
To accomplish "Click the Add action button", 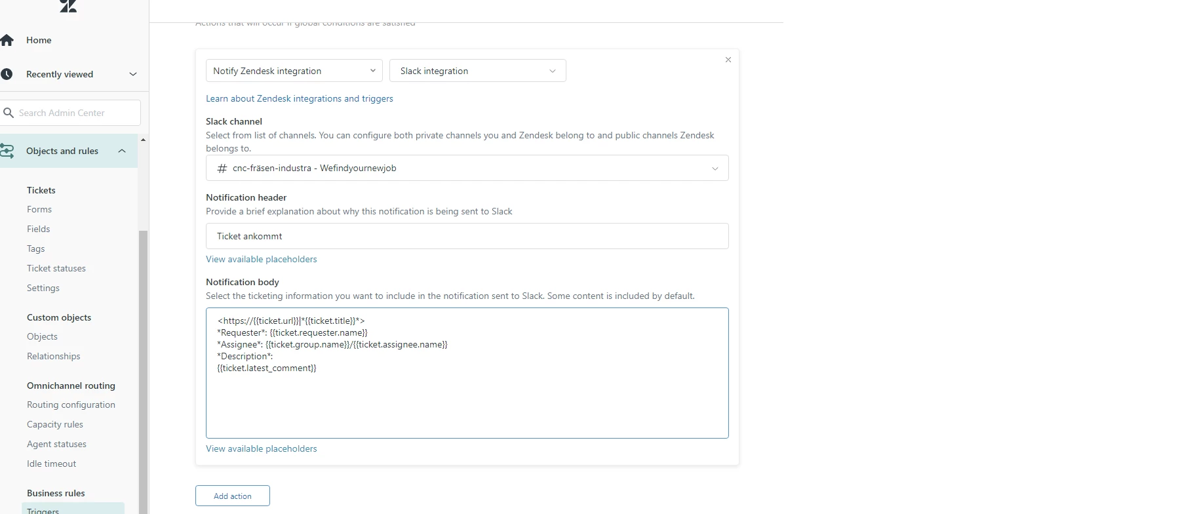I will click(233, 496).
